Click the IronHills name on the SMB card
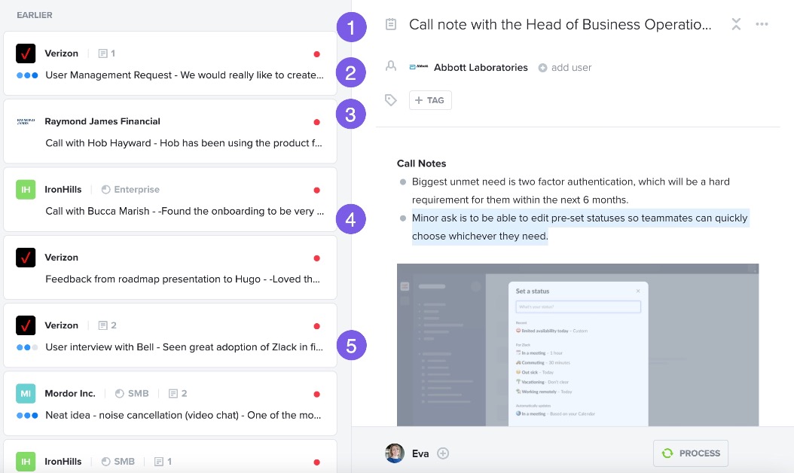This screenshot has width=794, height=473. (63, 462)
